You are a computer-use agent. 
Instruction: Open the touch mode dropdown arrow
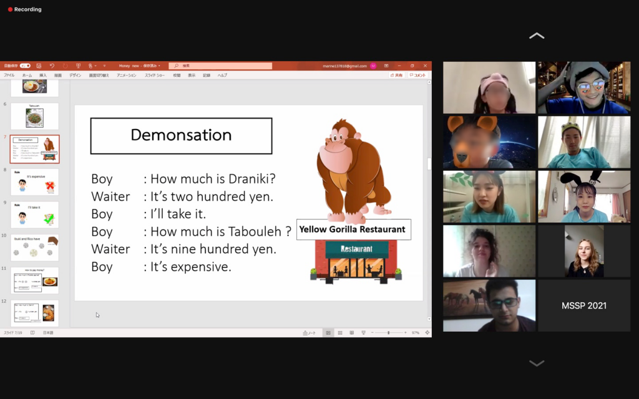(95, 65)
